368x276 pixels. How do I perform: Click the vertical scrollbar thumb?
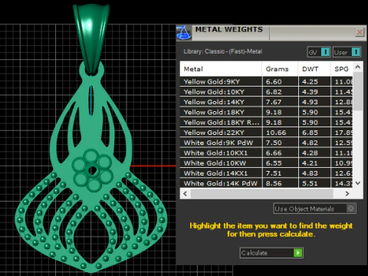[x=358, y=91]
